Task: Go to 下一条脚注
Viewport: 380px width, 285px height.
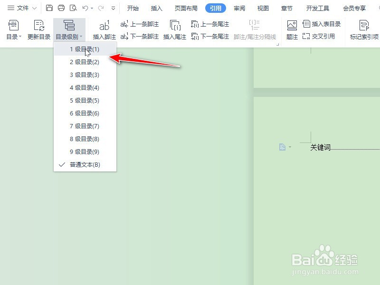Action: point(140,37)
